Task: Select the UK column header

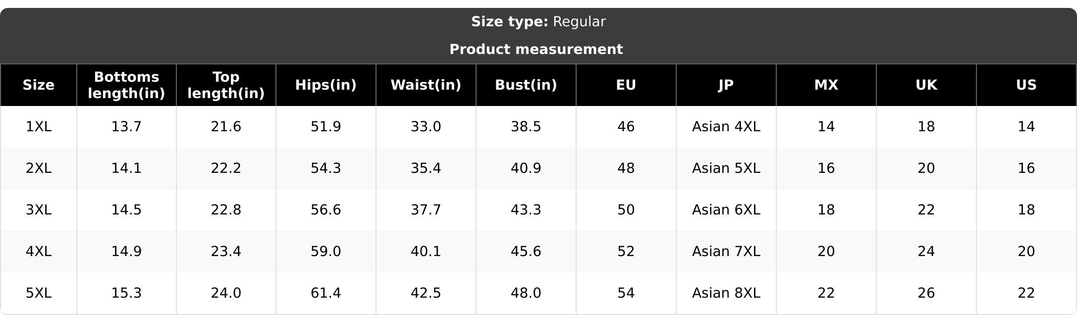Action: tap(926, 85)
